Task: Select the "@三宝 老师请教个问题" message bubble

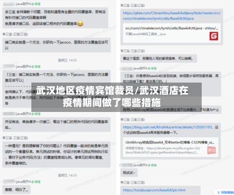Action: click(x=55, y=18)
